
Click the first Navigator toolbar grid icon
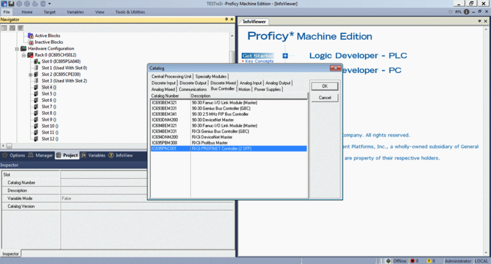coord(4,28)
